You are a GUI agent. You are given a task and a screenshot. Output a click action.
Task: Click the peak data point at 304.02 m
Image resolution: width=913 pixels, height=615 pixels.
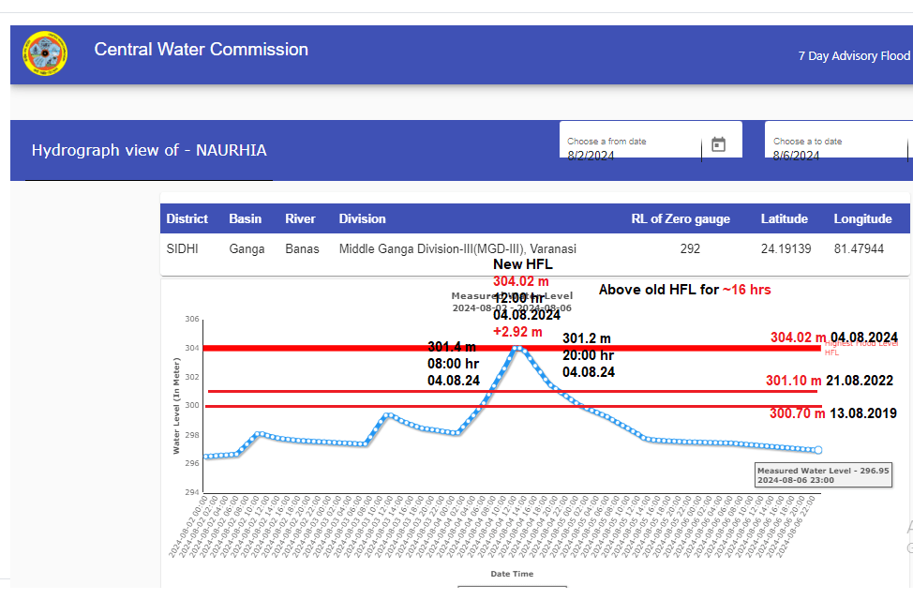click(518, 349)
